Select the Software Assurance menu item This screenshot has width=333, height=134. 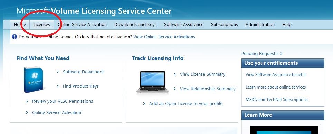(x=184, y=25)
